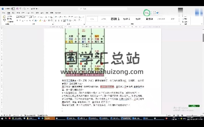Apply the 副标题 subtitle style
Screen dimensions: 204x127
coord(148,19)
